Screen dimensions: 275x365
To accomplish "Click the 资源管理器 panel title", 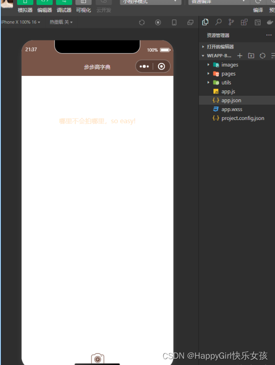I will coord(218,35).
